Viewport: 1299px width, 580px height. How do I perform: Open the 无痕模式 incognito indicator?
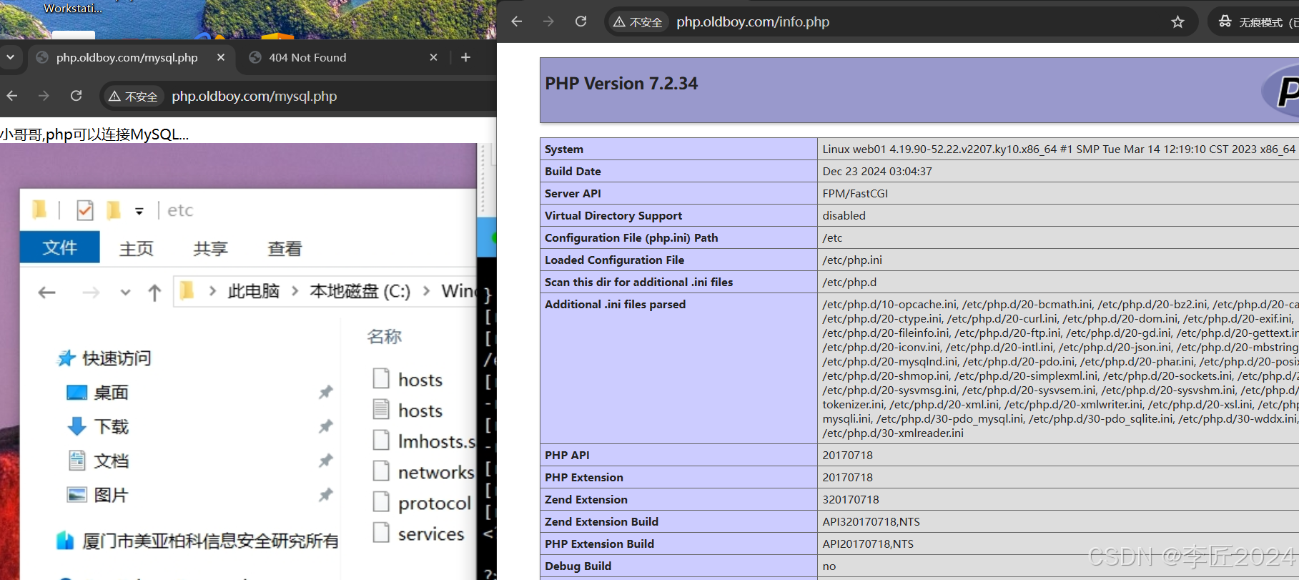click(1257, 22)
